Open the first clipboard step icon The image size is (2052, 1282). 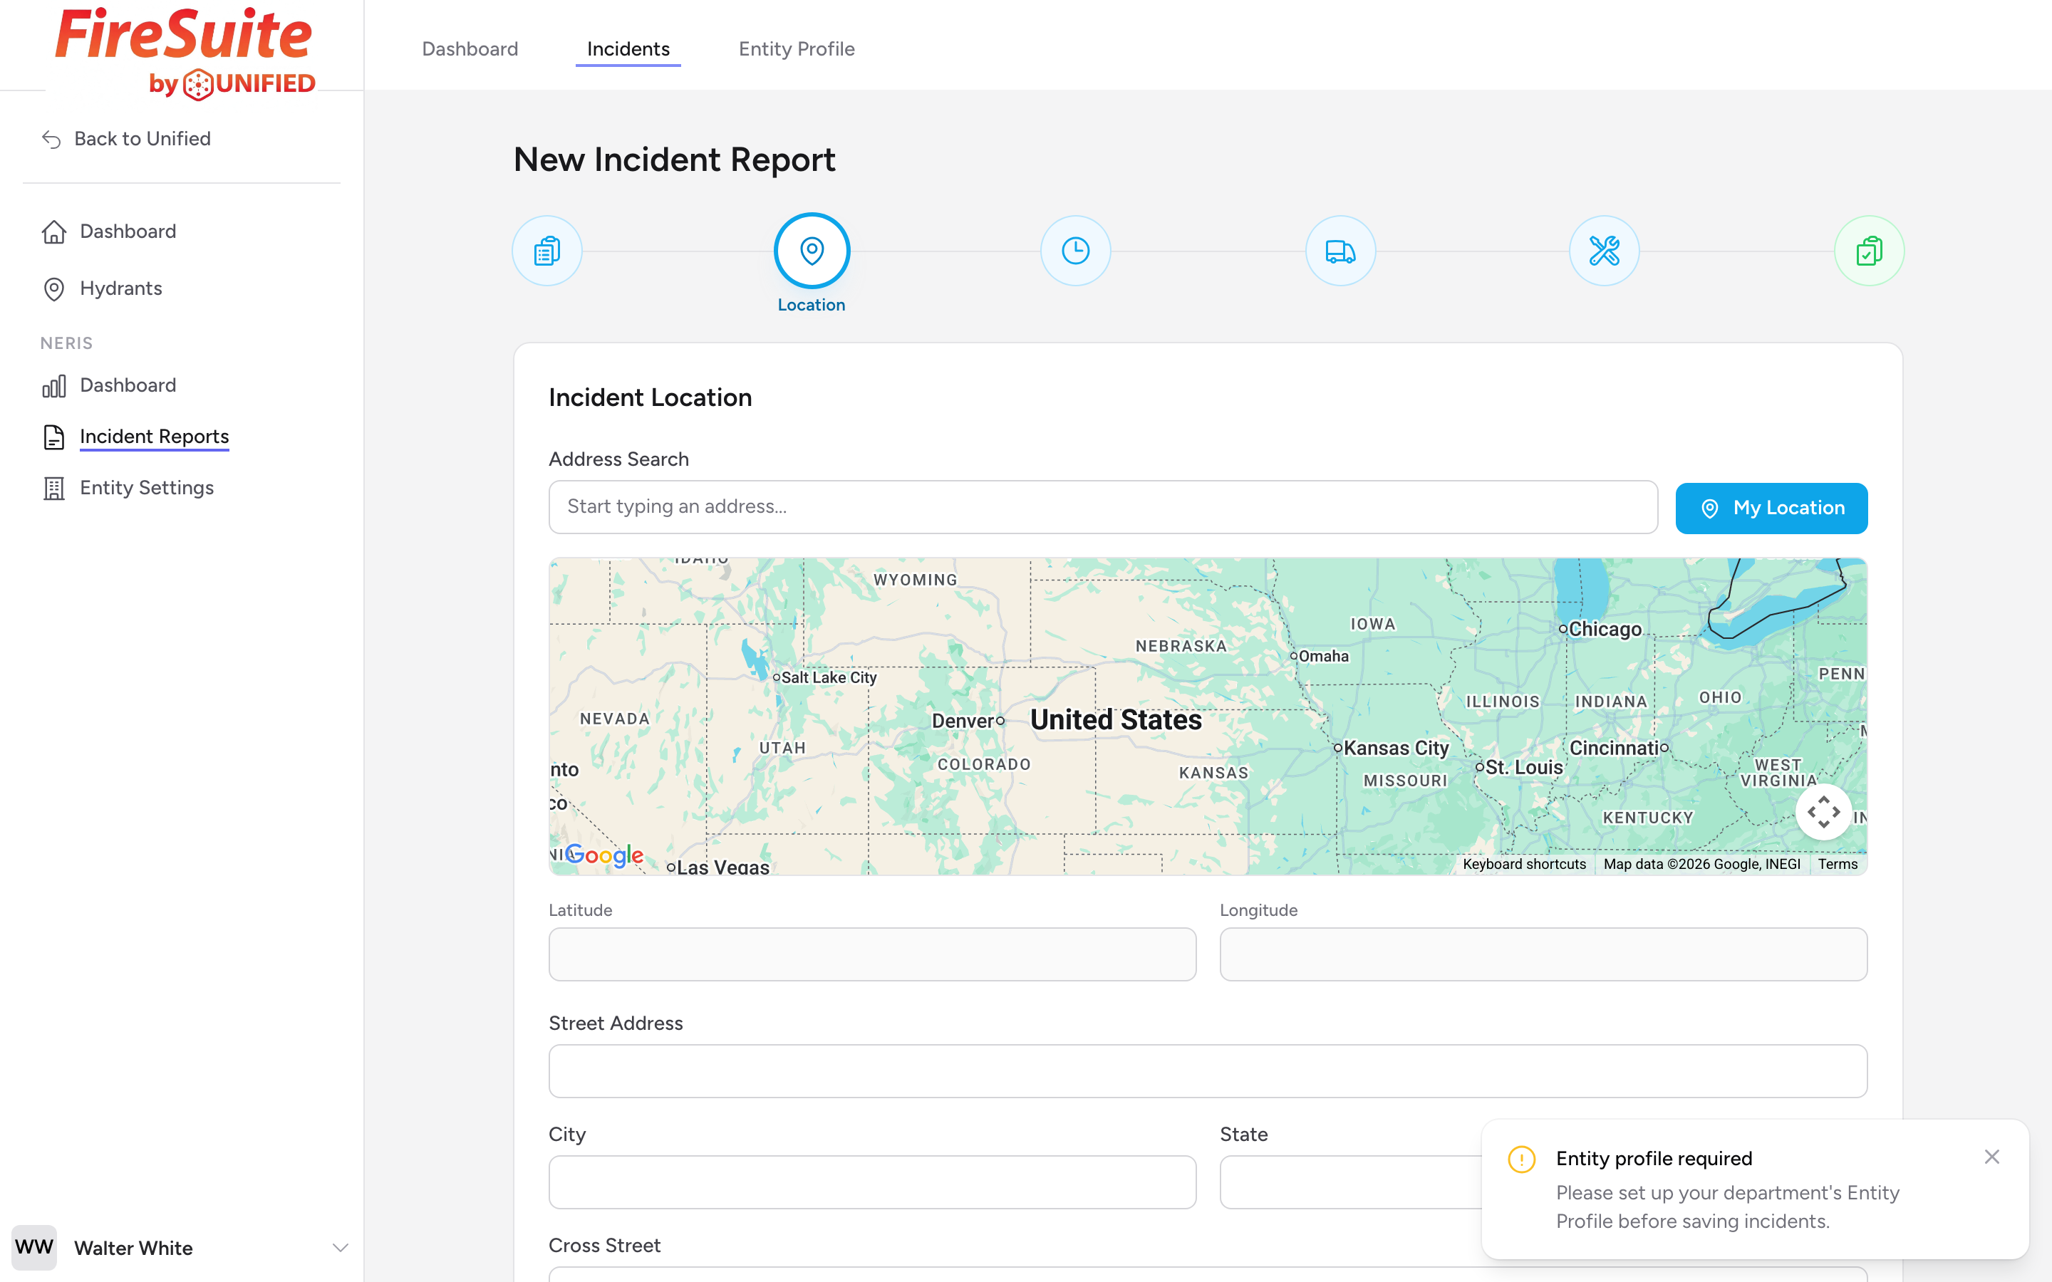(547, 251)
